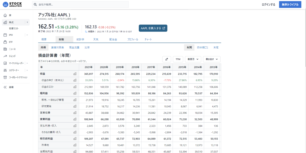306x153 pixels.
Task: Open chart icon in その他の費用・収入 row
Action: pos(75,132)
